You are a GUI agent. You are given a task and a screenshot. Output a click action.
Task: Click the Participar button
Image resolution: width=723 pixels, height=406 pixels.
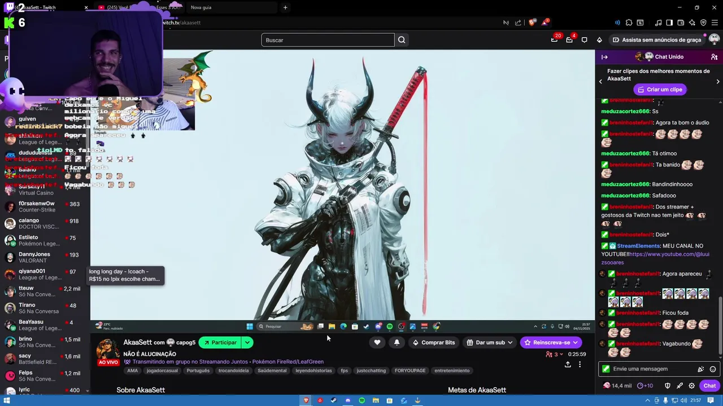[x=220, y=342]
